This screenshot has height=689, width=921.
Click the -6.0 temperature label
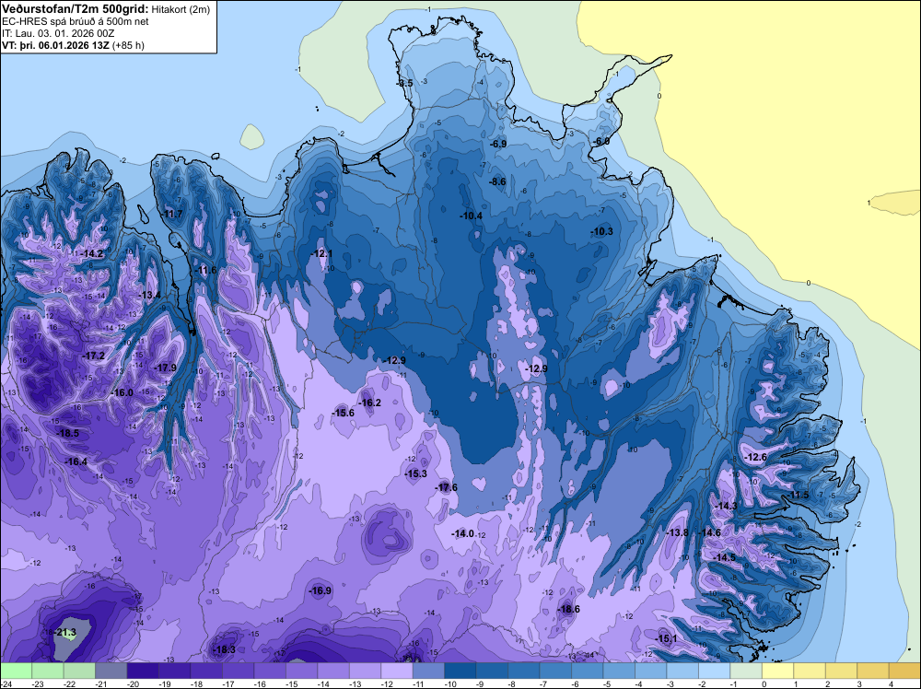[x=601, y=142]
